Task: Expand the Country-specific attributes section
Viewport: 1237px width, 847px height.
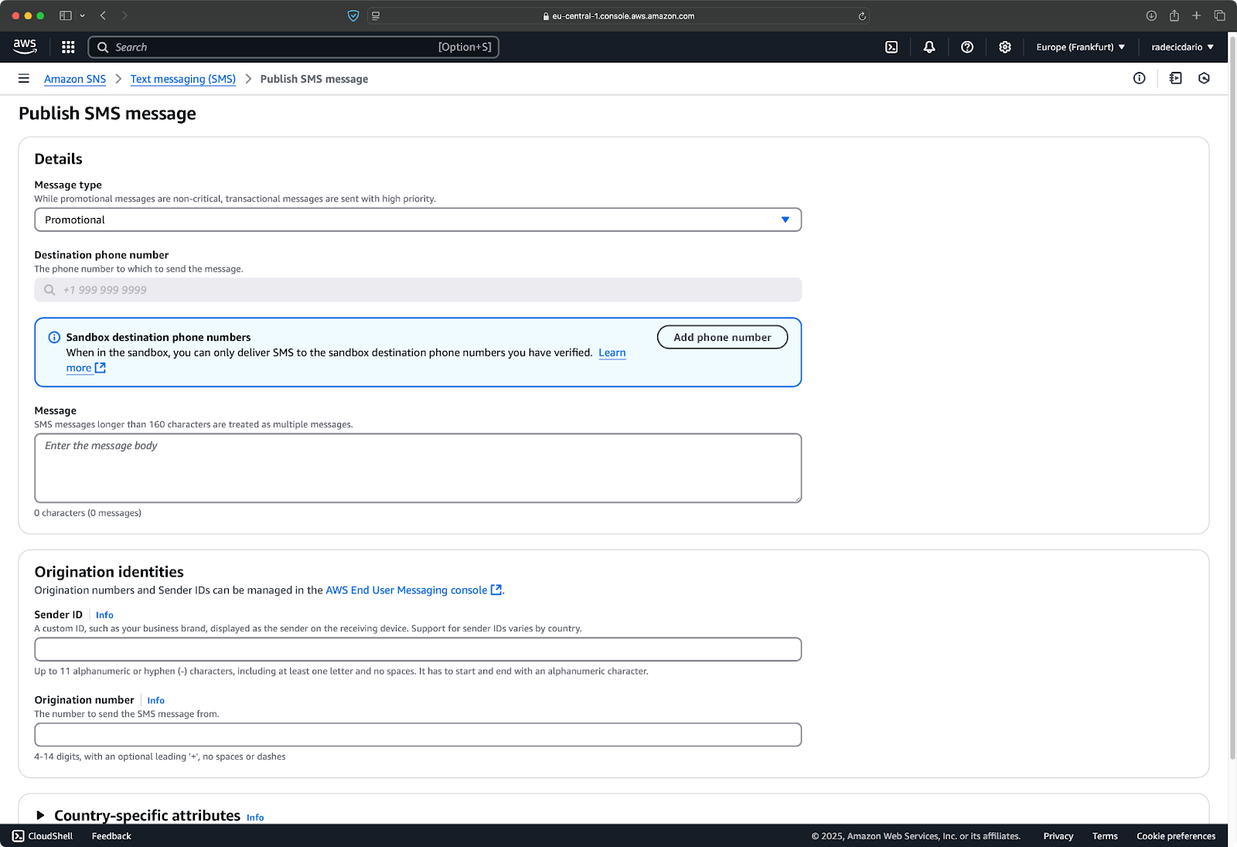Action: click(x=40, y=815)
